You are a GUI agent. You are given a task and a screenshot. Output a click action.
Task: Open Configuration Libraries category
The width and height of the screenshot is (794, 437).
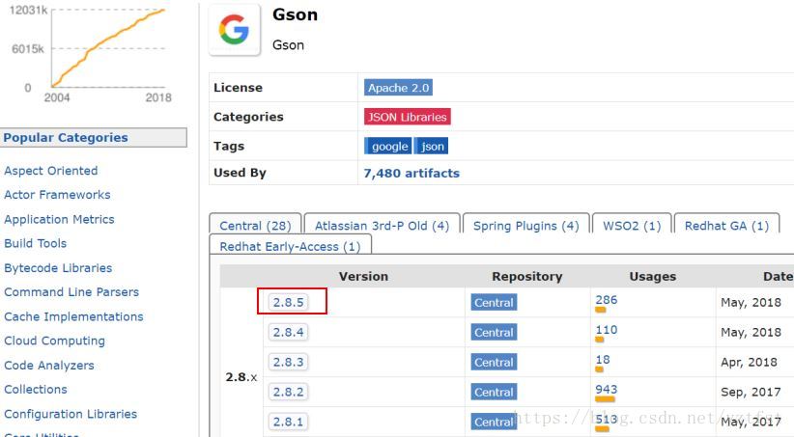pyautogui.click(x=71, y=414)
